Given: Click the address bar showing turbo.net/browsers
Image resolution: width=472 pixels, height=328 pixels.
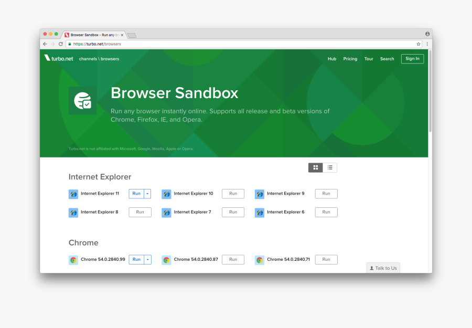Looking at the screenshot, I should click(x=236, y=44).
